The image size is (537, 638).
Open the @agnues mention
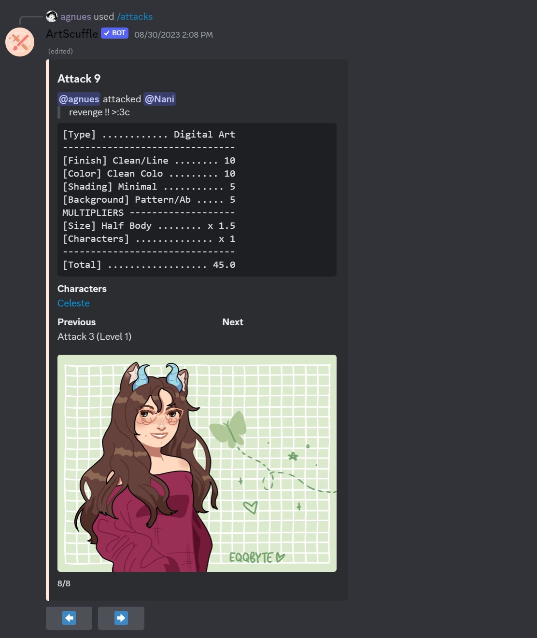click(x=79, y=99)
